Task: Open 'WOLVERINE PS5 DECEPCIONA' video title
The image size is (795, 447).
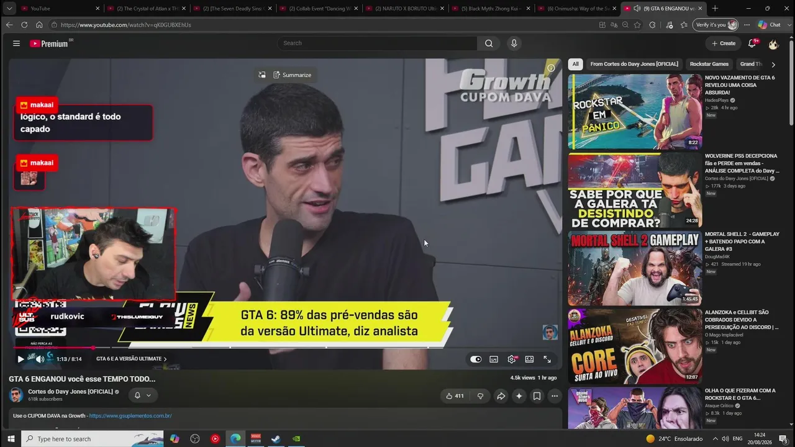Action: click(x=742, y=163)
